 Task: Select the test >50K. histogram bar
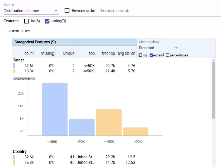135,131
